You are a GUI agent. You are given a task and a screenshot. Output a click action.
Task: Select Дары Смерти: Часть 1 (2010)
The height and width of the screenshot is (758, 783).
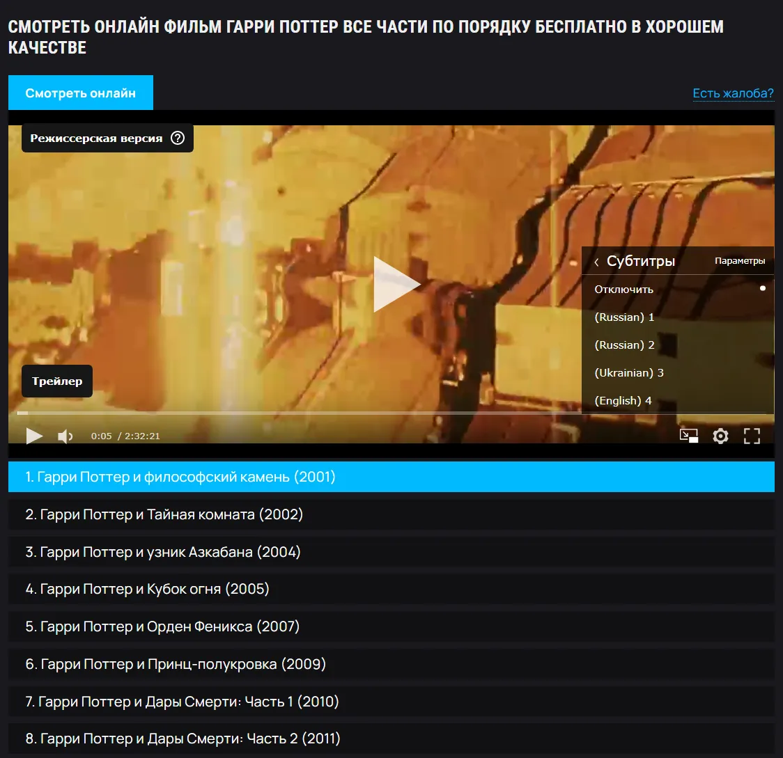click(x=391, y=702)
